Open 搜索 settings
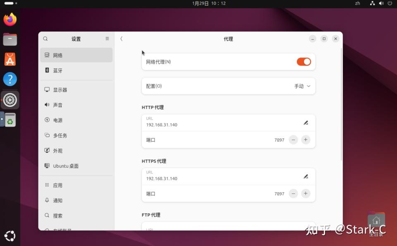This screenshot has height=246, width=397. [x=76, y=216]
